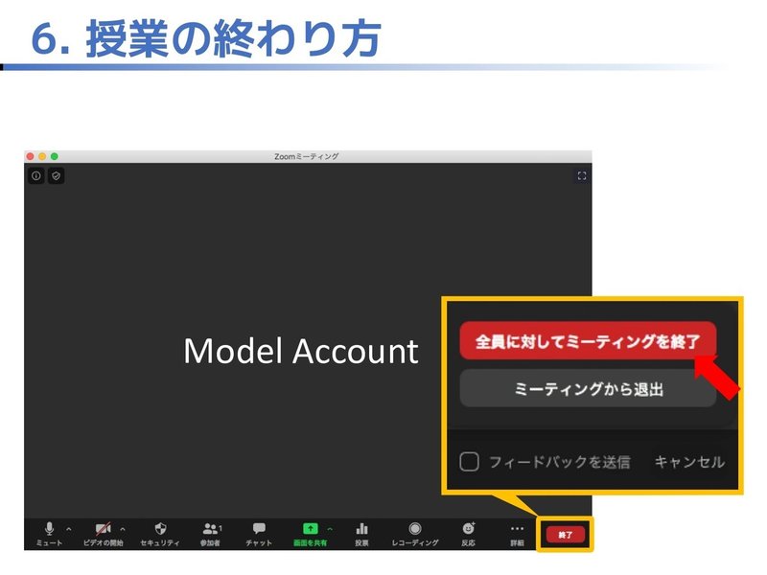Select 全員に対してミーティングを終了

tap(587, 337)
